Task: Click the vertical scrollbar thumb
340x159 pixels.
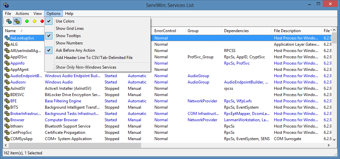Action: point(334,38)
